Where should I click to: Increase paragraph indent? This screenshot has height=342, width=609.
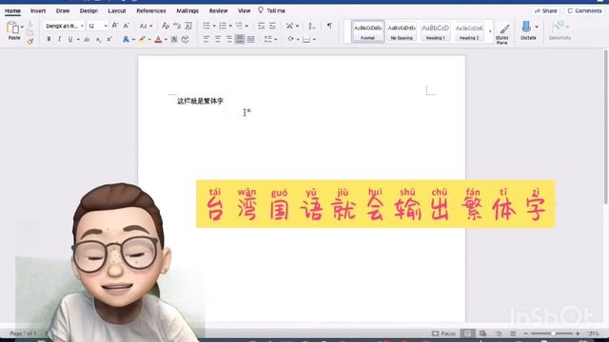point(273,26)
